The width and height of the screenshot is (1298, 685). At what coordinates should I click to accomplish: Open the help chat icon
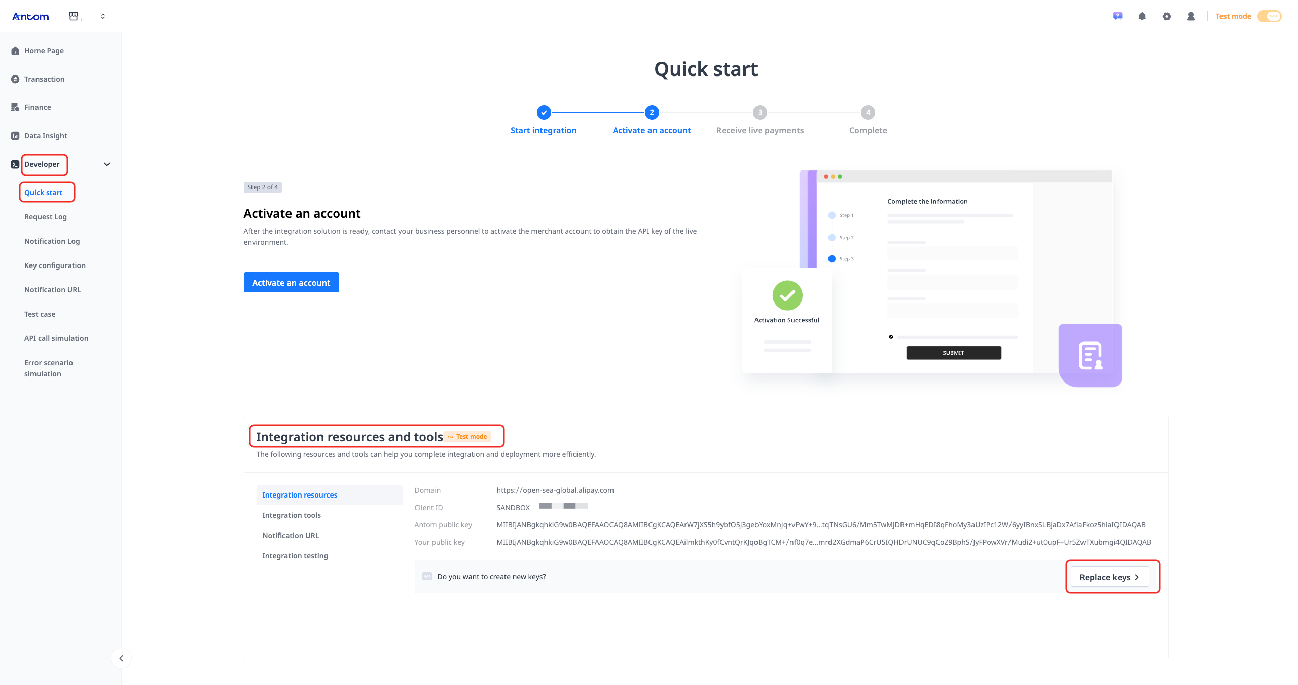tap(1117, 16)
